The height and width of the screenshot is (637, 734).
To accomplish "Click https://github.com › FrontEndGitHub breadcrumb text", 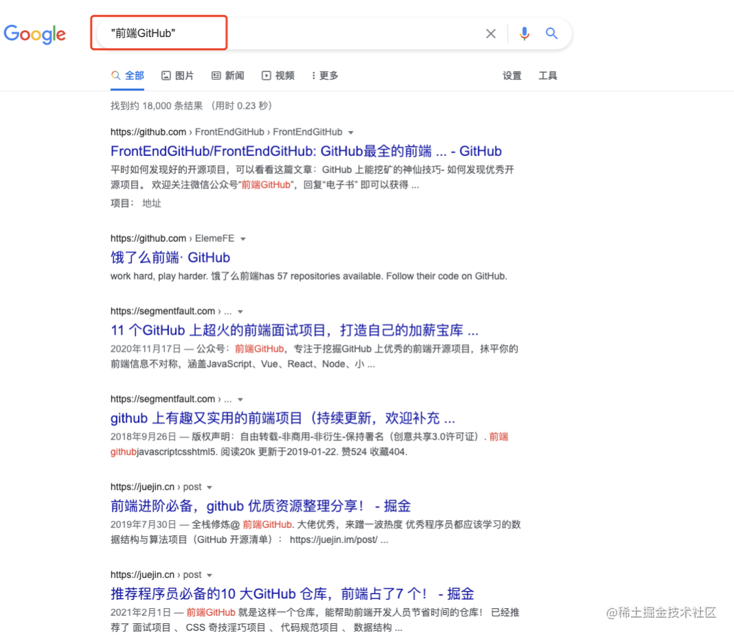I will (226, 132).
